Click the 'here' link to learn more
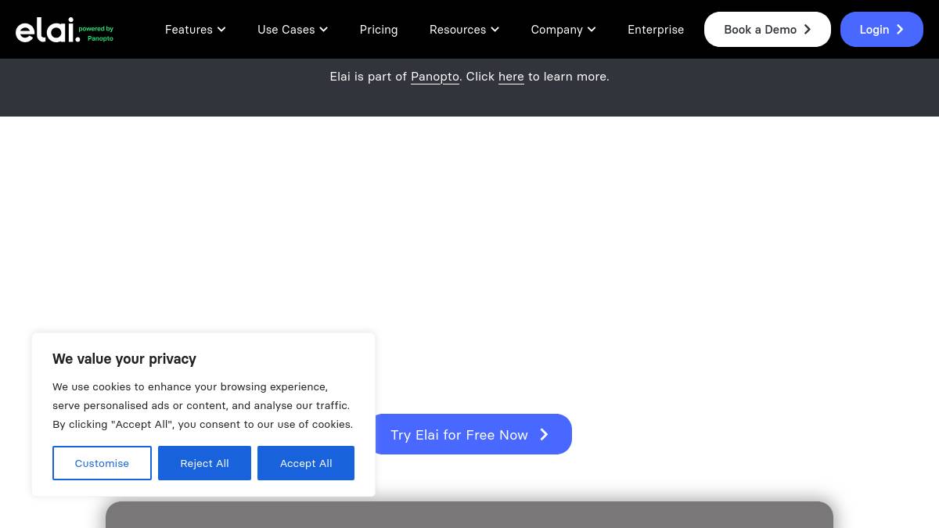 (x=511, y=77)
